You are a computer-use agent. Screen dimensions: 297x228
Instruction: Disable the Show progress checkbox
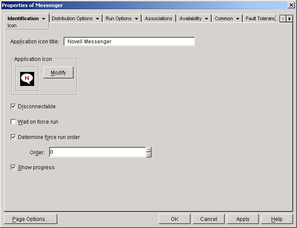point(13,167)
